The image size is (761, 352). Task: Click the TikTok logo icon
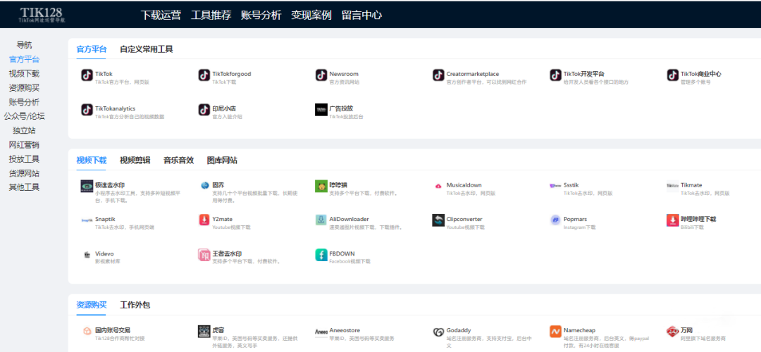click(x=87, y=75)
